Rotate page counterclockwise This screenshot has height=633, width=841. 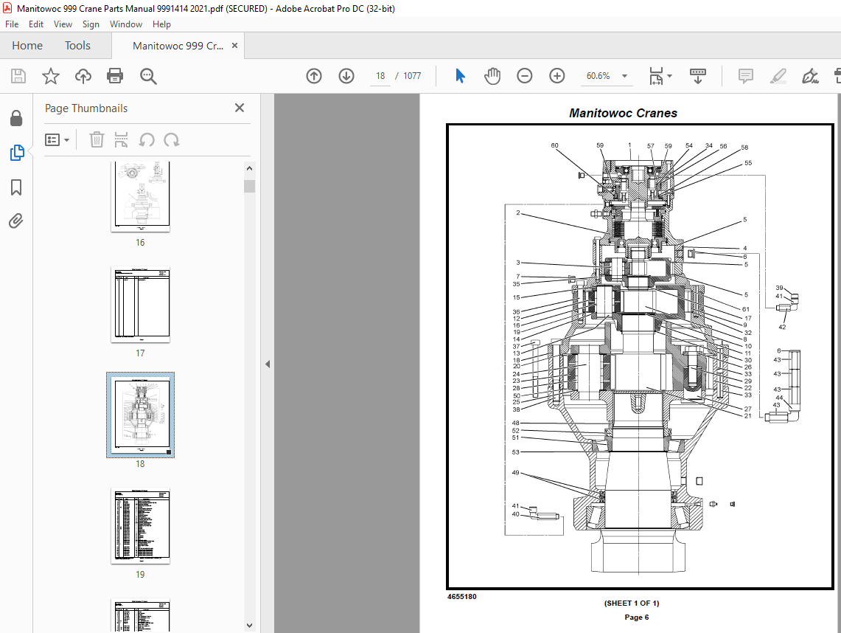pos(147,140)
